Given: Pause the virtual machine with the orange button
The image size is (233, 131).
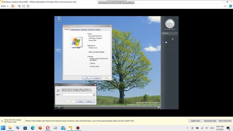Looking at the screenshot, I should [x=13, y=6].
